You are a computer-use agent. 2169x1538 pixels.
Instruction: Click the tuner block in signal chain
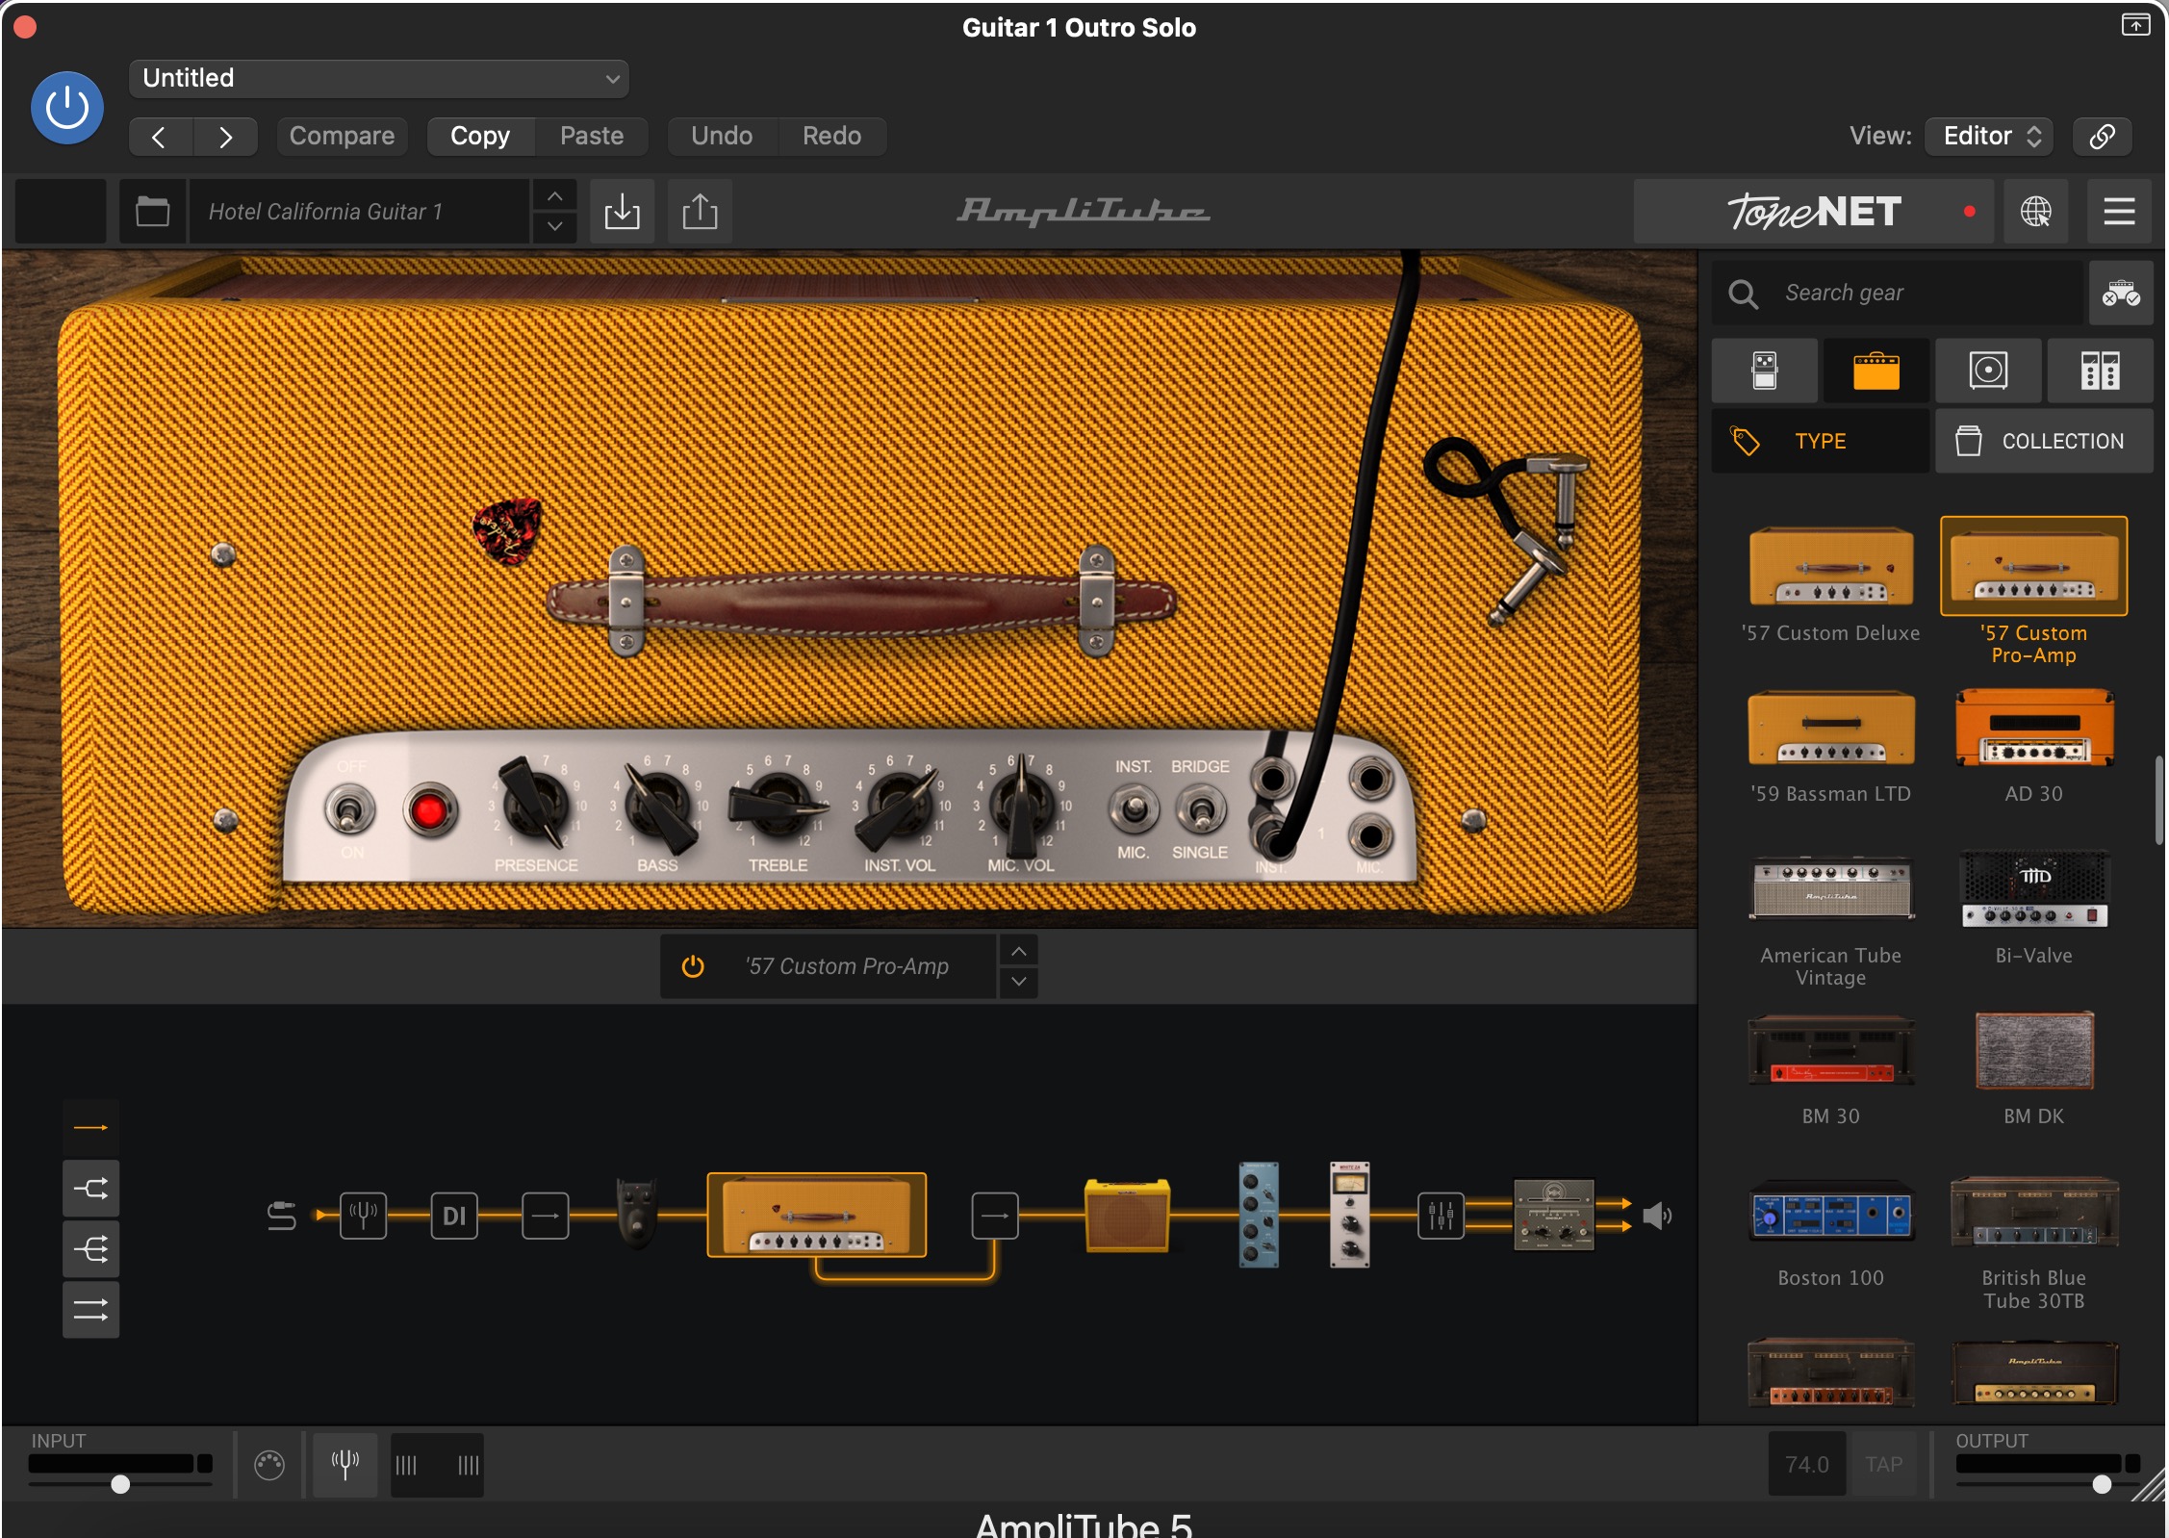click(x=364, y=1216)
